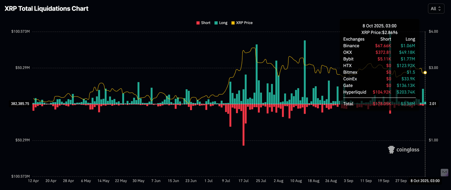The height and width of the screenshot is (190, 451).
Task: Click the yellow price marker dot
Action: tap(425, 73)
